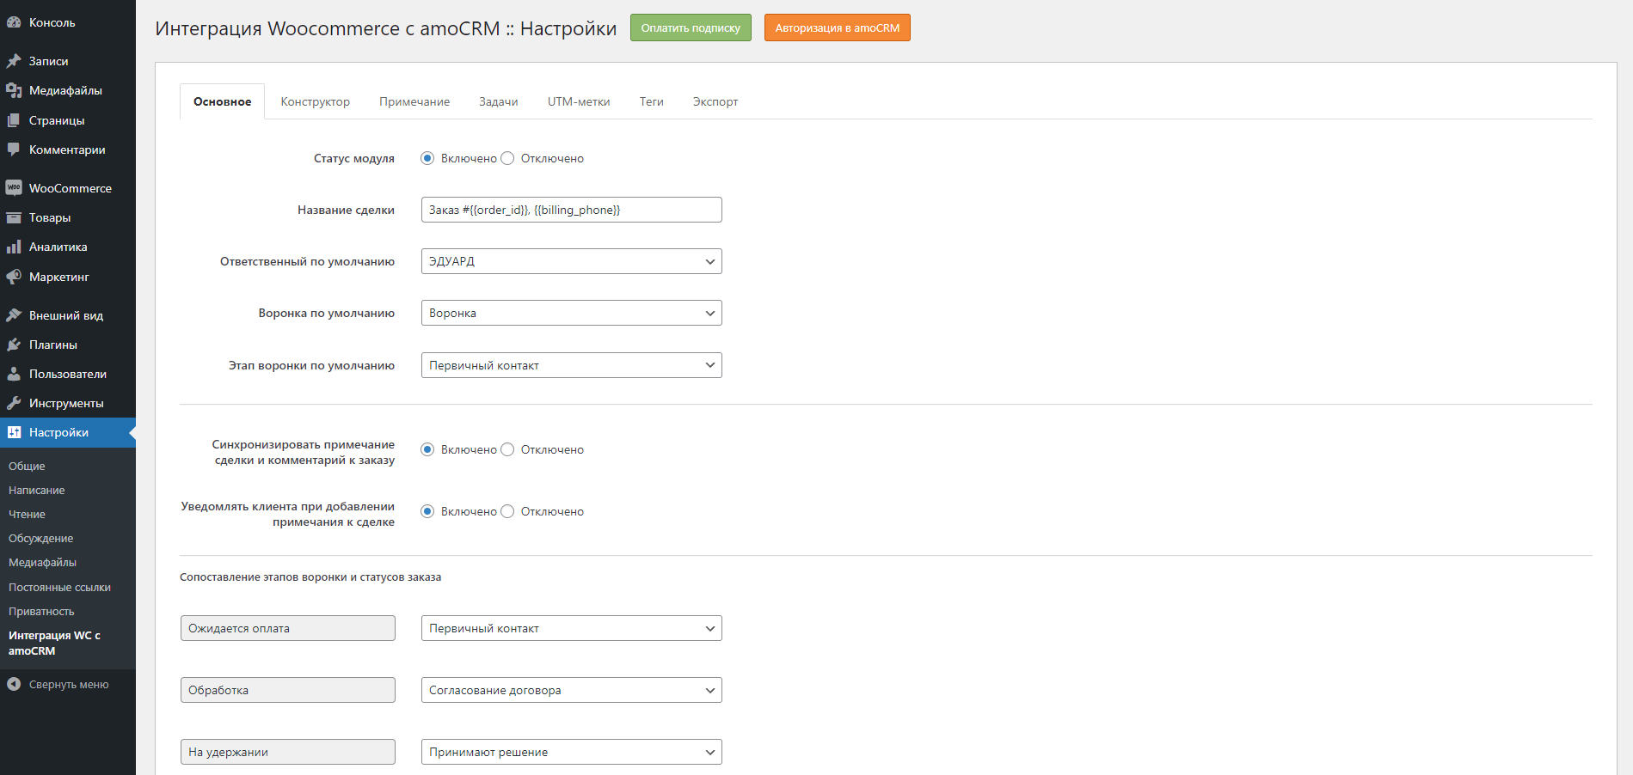Open the Аналитика chart icon
Screen dimensions: 1633x775
click(x=14, y=247)
